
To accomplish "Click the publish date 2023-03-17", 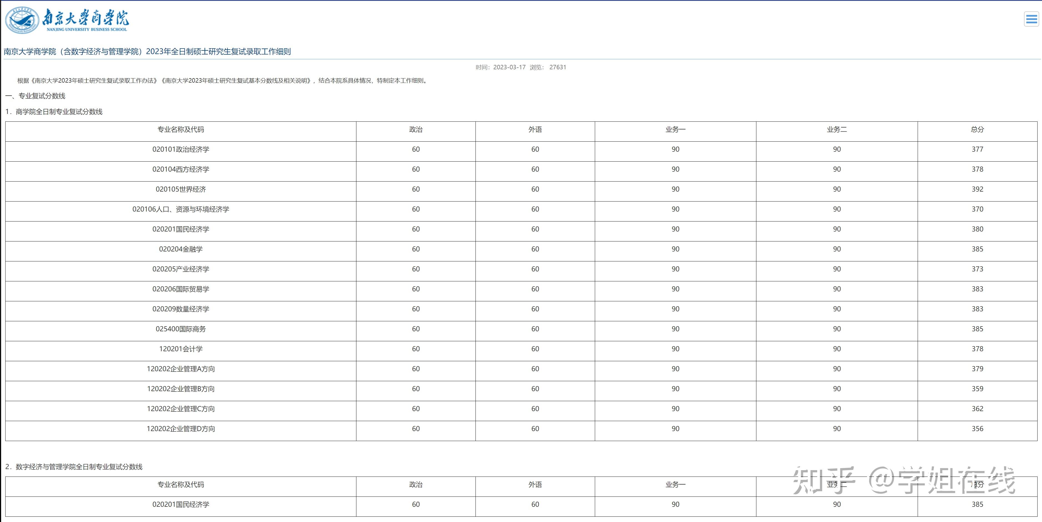I will (x=509, y=67).
